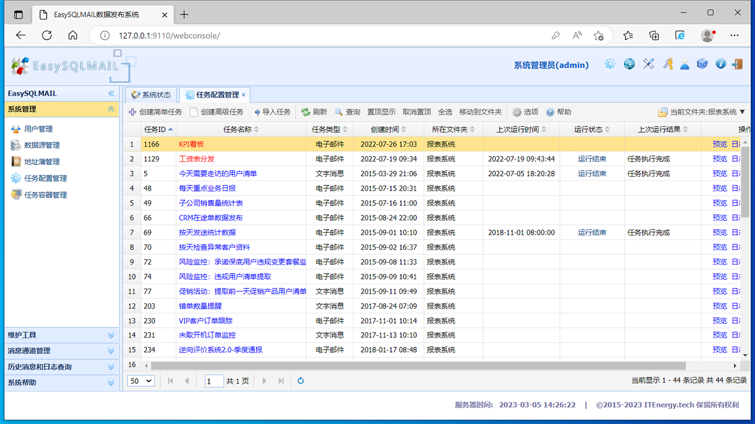Collapse the sidebar with the double chevron
Image resolution: width=755 pixels, height=424 pixels.
point(111,93)
